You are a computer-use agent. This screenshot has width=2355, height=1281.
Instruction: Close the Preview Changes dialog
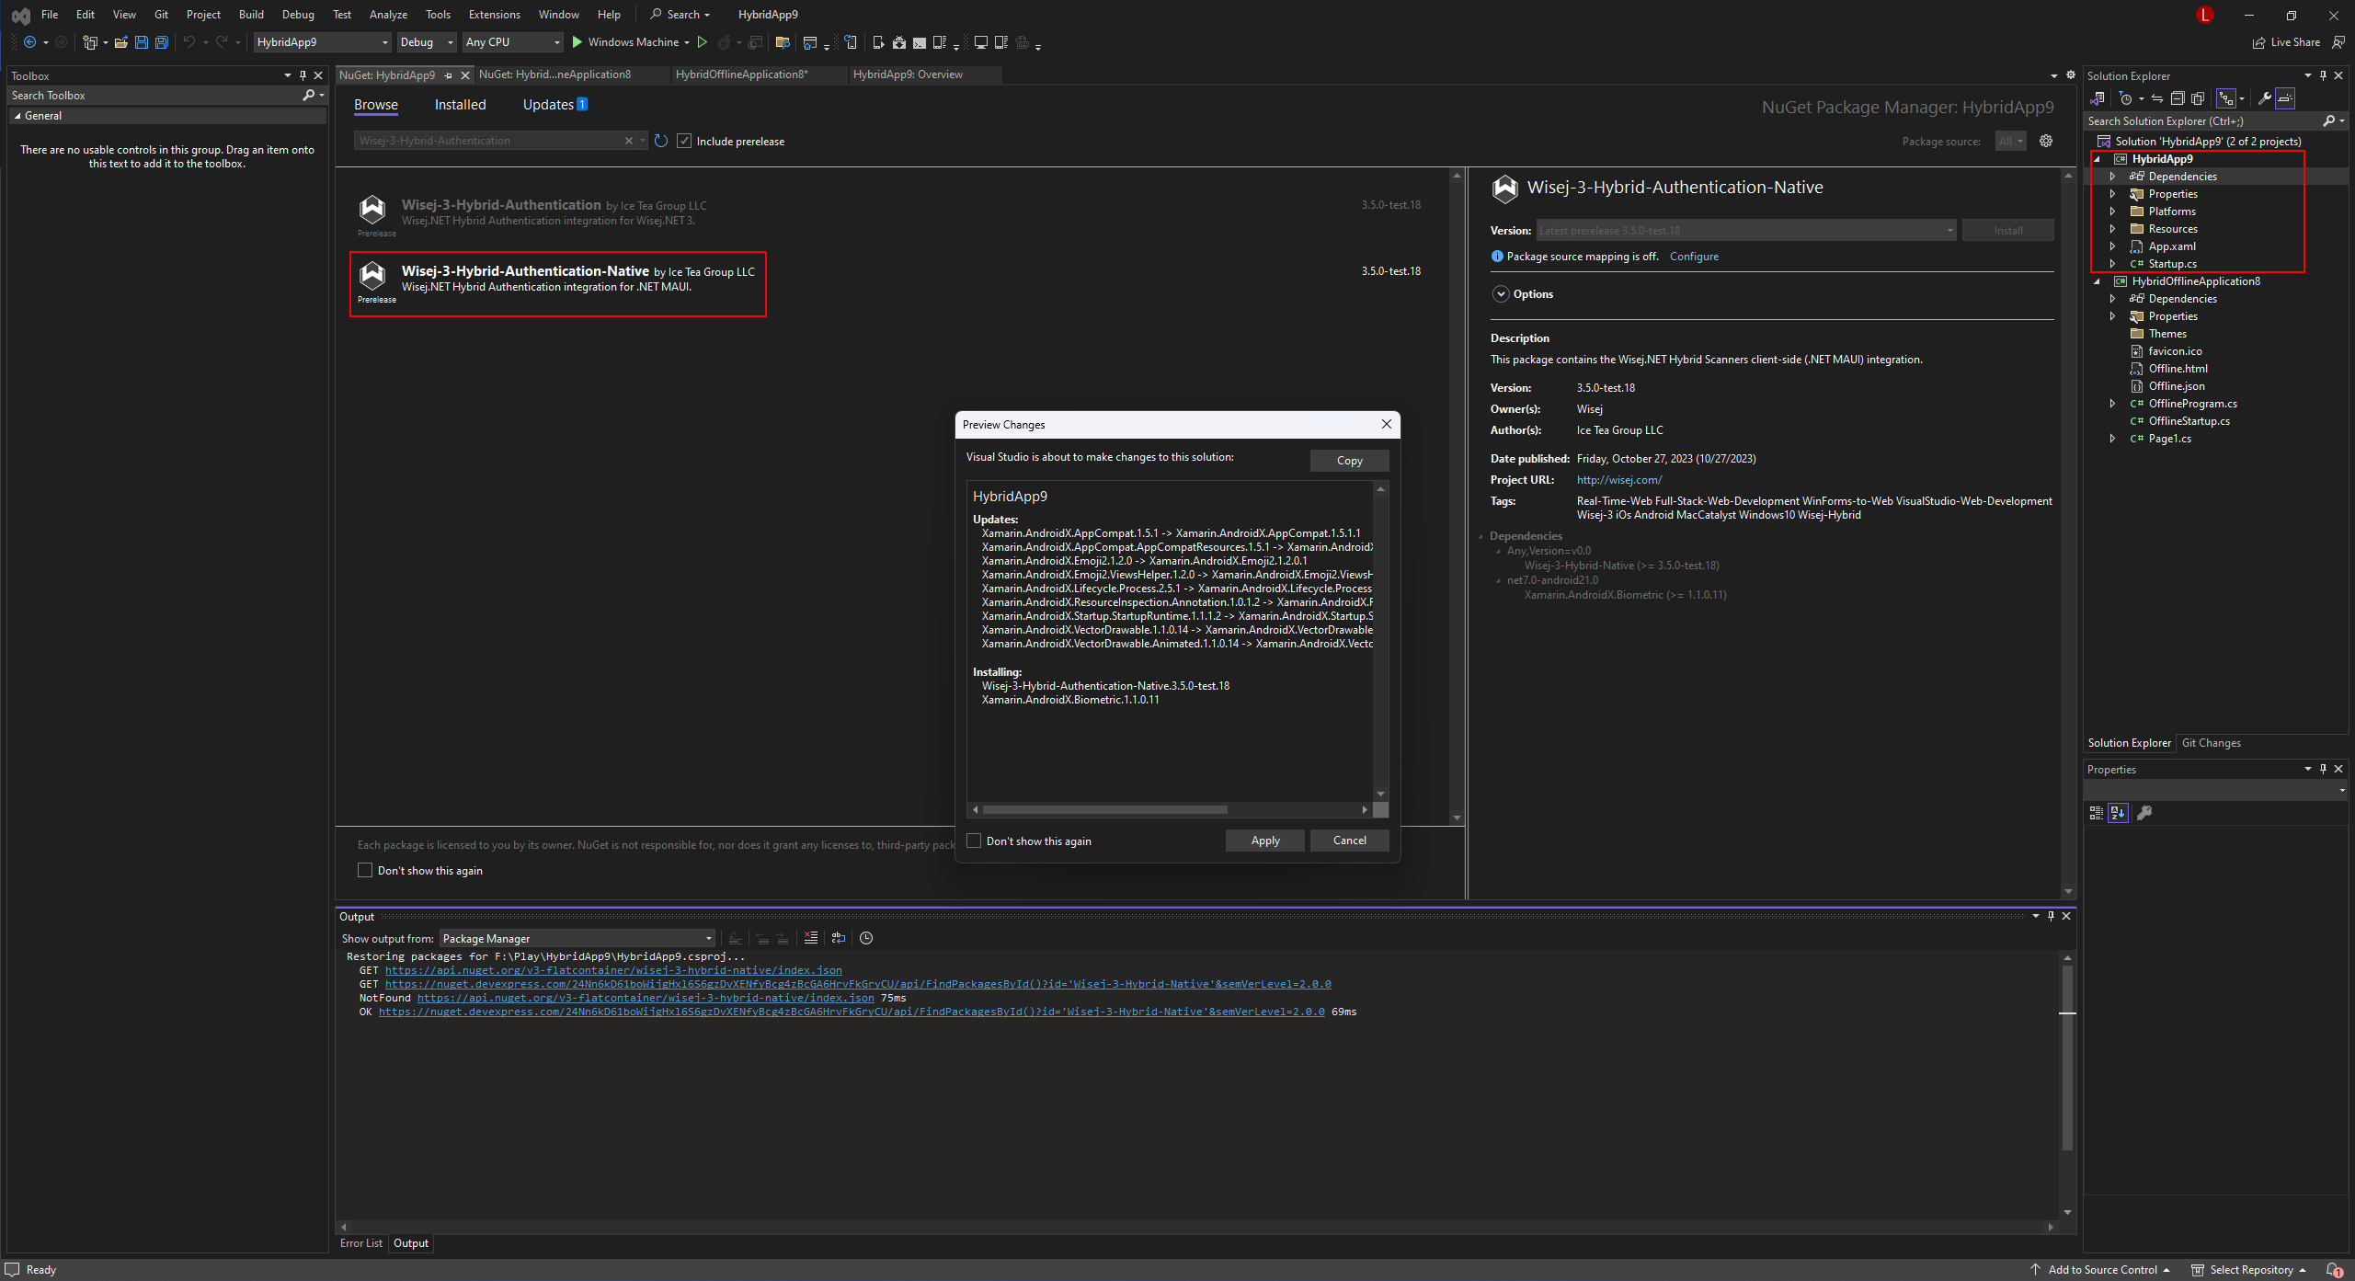coord(1386,424)
